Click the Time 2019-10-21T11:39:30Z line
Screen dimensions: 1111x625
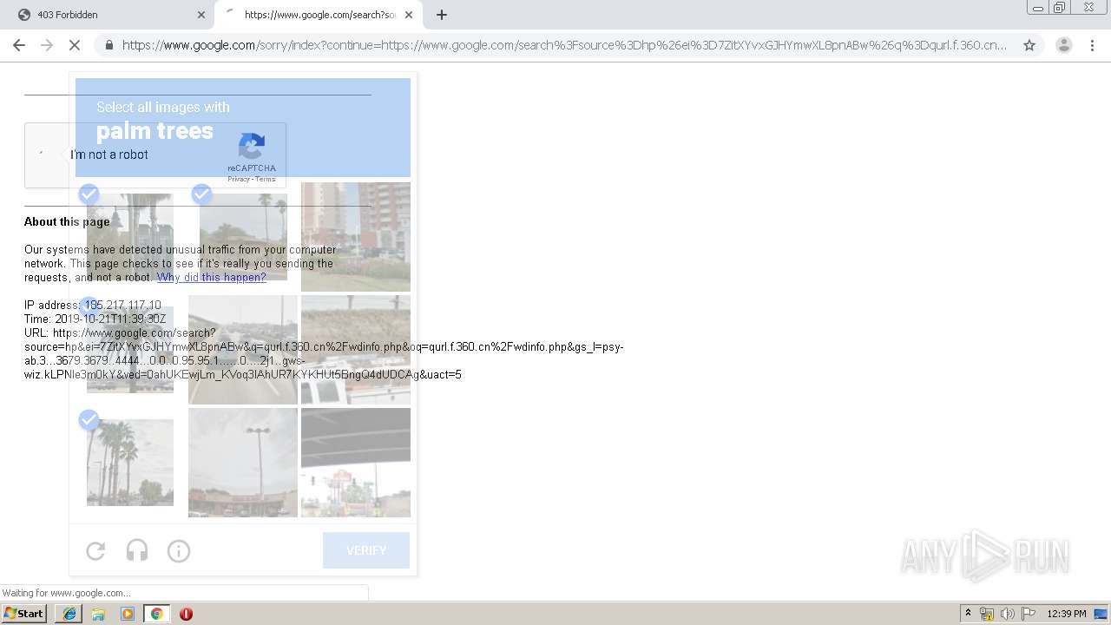95,319
